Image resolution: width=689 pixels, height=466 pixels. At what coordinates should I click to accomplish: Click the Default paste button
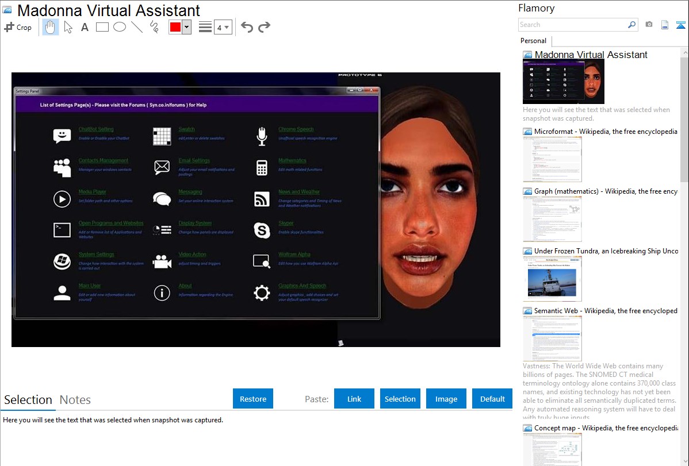492,399
